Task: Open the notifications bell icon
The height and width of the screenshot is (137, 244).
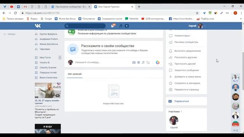Action: pos(112,26)
